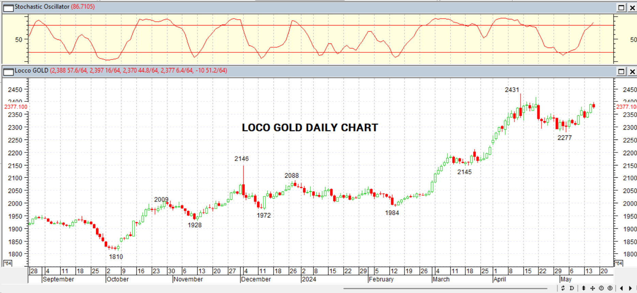Screen dimensions: 637x293
Task: Click the left °64 scale box
Action: (x=7, y=263)
